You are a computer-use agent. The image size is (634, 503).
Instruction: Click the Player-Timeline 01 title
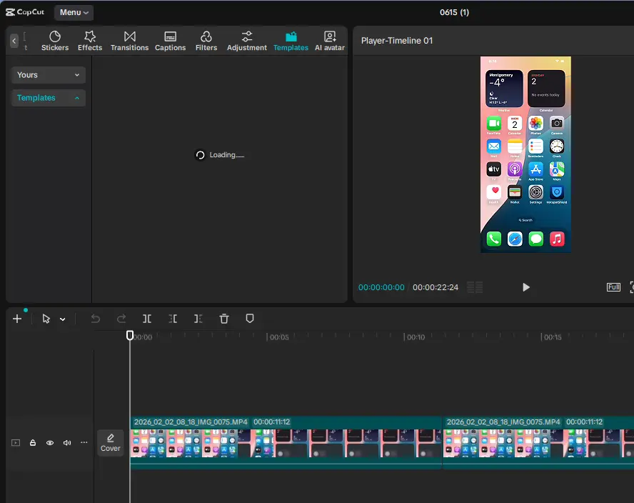397,41
